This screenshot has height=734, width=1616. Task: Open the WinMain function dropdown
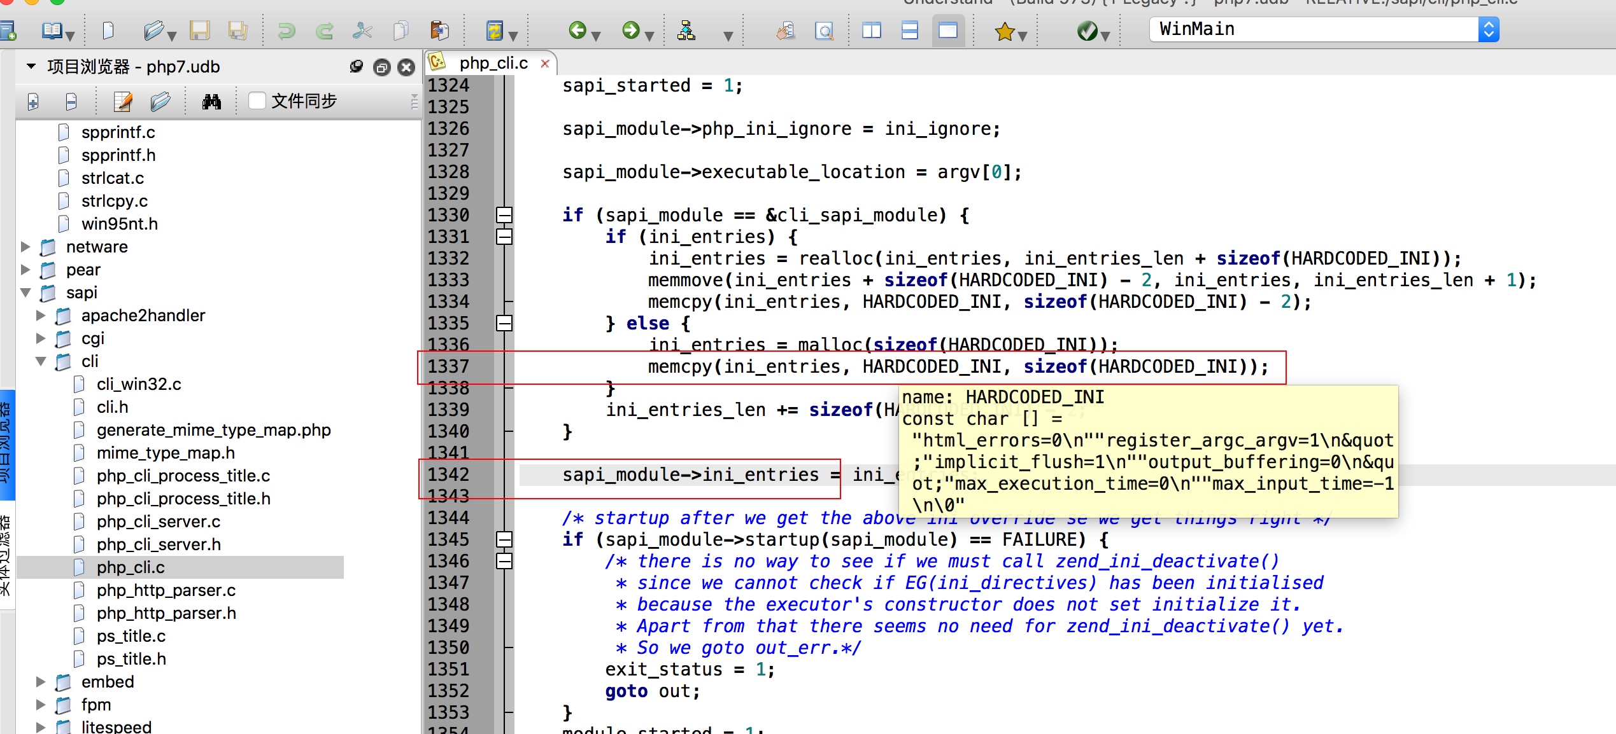coord(1488,29)
